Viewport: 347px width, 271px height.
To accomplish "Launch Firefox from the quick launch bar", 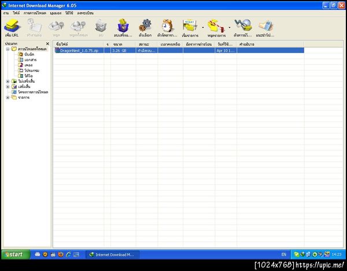I will coord(61,254).
